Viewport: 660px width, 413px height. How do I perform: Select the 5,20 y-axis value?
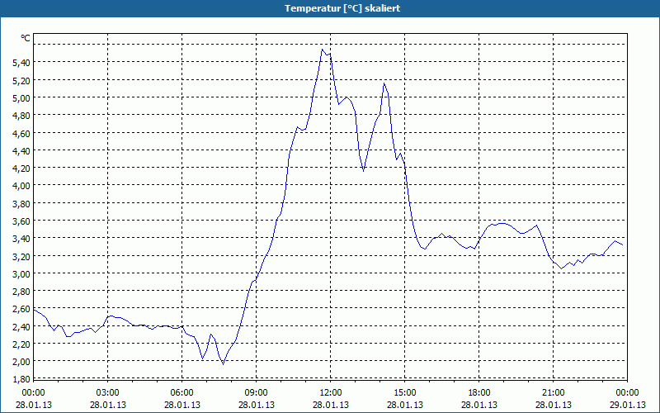[21, 80]
